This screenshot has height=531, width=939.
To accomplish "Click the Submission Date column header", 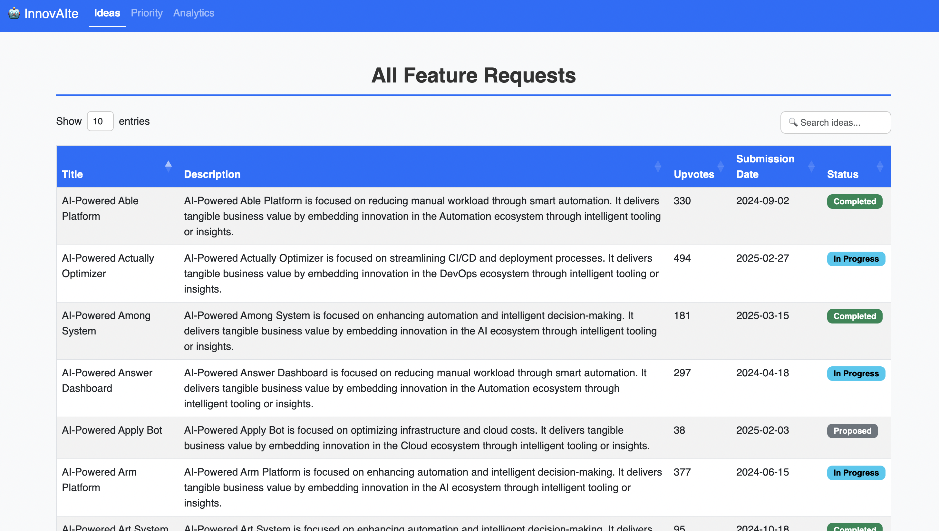I will coord(765,166).
